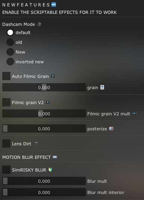Click icon after Filmic grain V2 mult

pyautogui.click(x=134, y=113)
